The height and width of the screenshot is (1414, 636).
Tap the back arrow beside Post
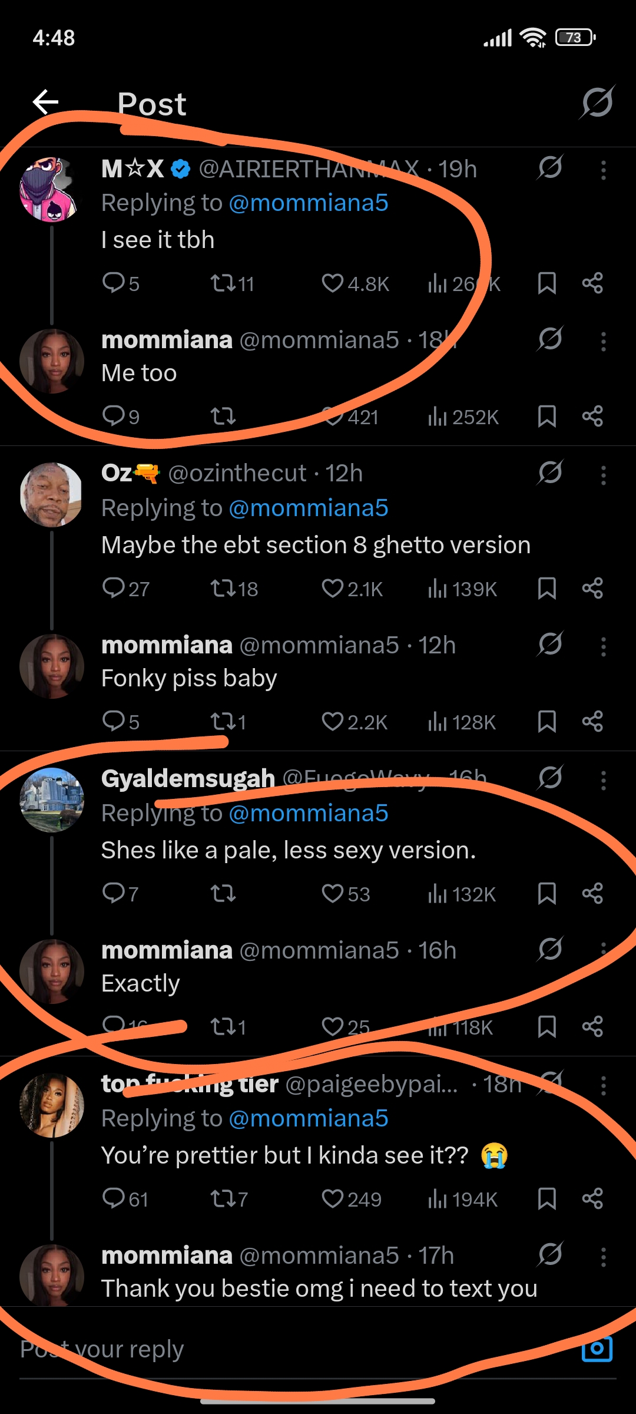45,102
